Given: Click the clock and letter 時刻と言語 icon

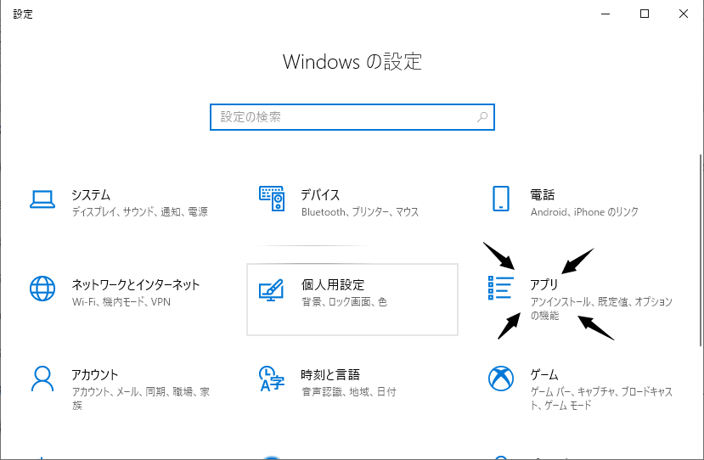Looking at the screenshot, I should coord(272,379).
